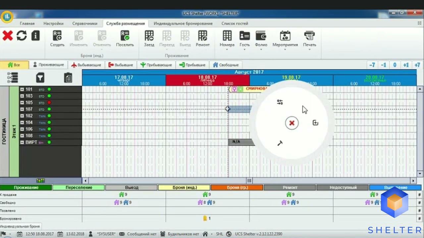The image size is (424, 238).
Task: Switch to the Настройки tab
Action: tap(53, 23)
